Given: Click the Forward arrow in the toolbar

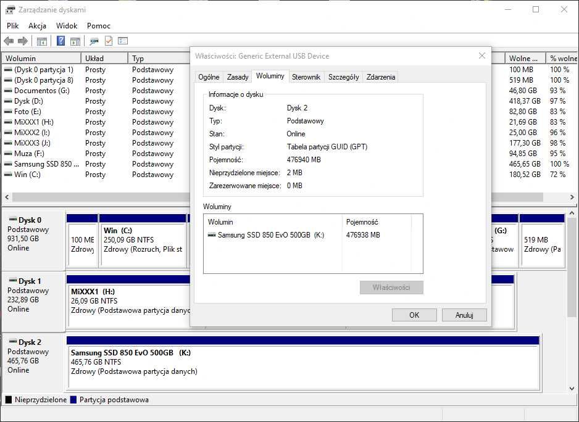Looking at the screenshot, I should point(23,41).
